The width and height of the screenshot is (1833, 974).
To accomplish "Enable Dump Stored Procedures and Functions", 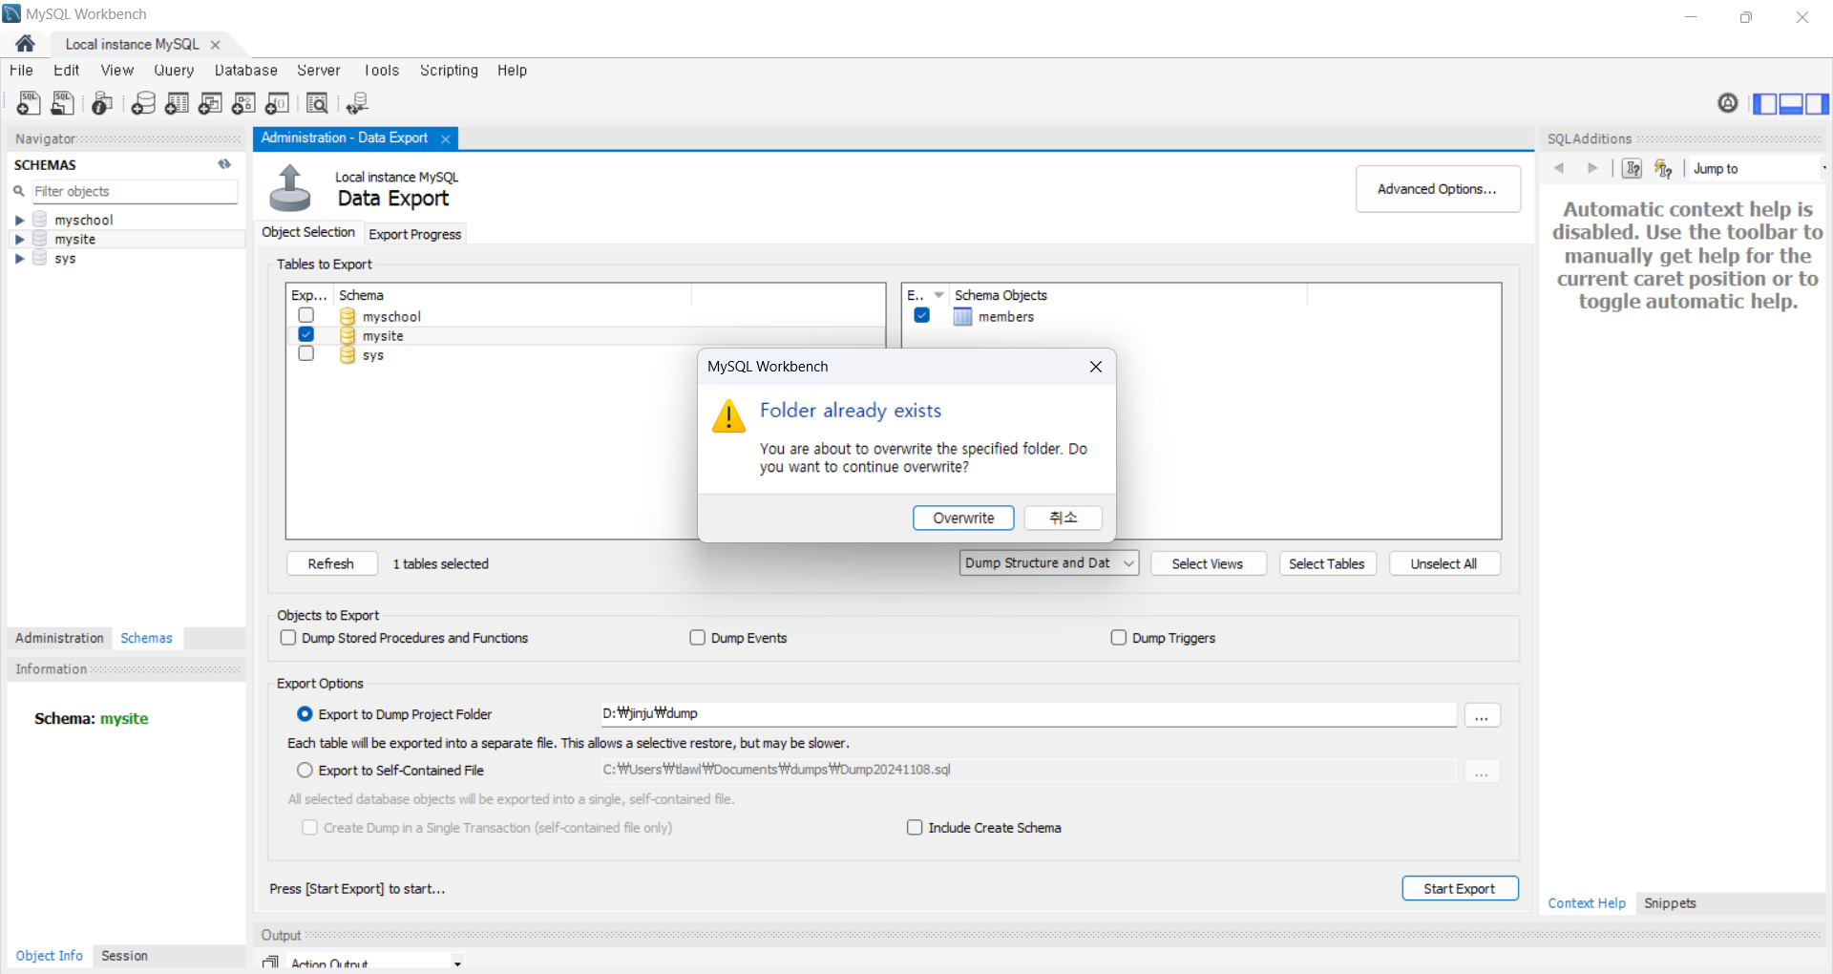I will click(288, 638).
